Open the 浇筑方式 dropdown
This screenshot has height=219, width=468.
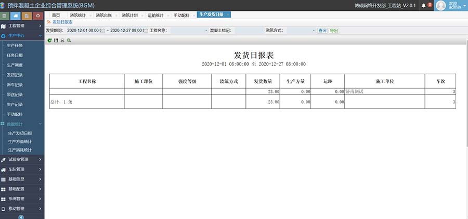[314, 31]
